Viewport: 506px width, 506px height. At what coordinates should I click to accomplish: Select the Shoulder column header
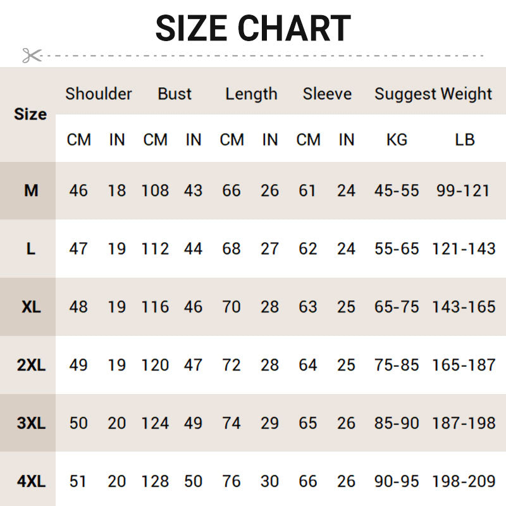pos(99,94)
